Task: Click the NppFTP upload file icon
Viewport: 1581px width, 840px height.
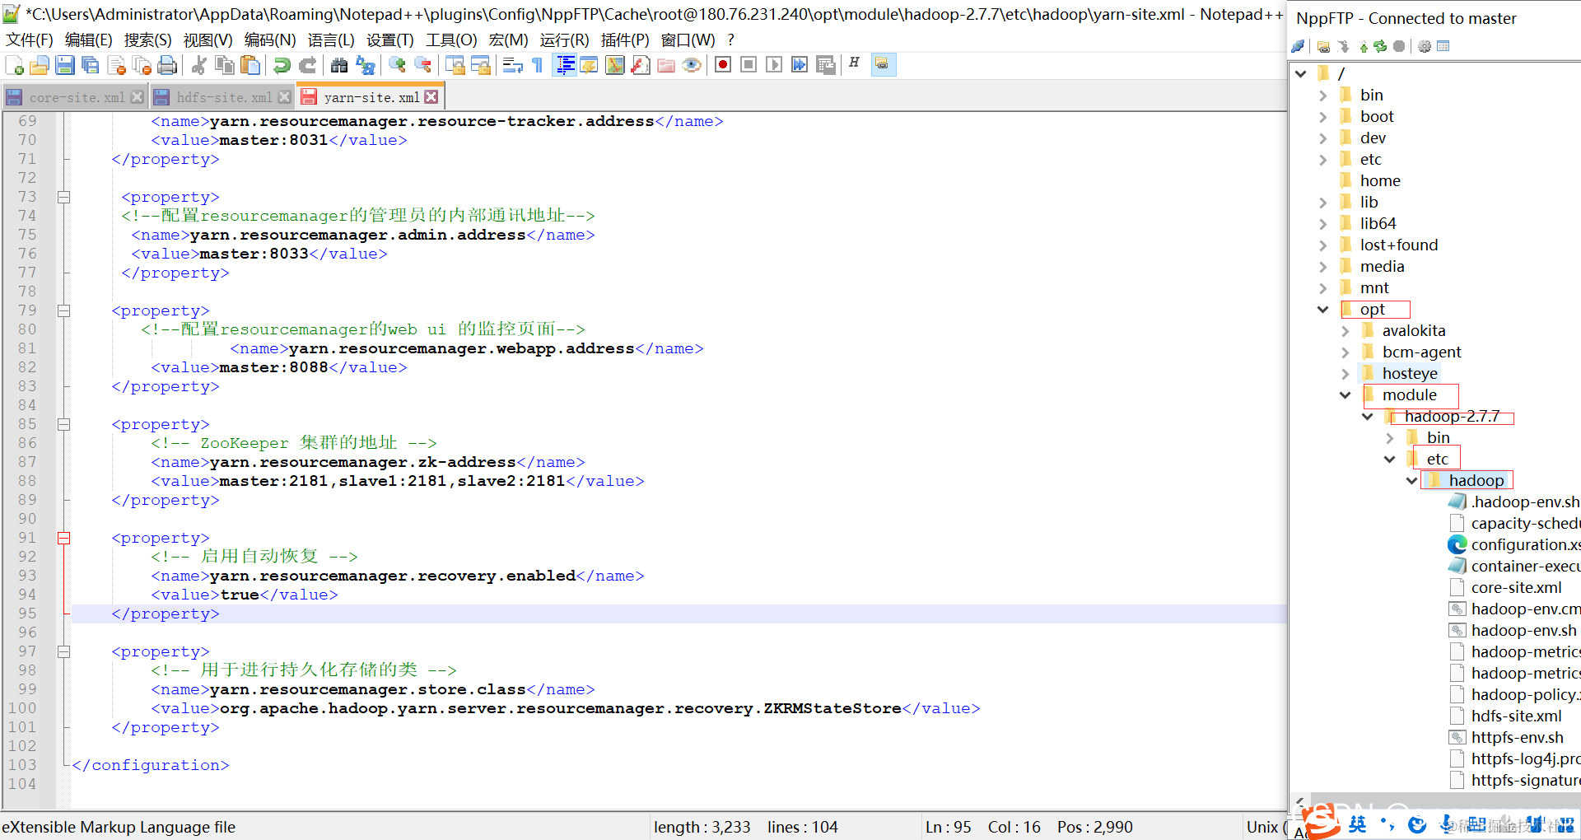Action: 1364,46
